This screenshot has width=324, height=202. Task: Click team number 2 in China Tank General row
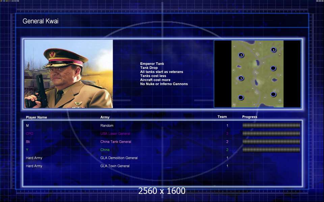pyautogui.click(x=227, y=142)
